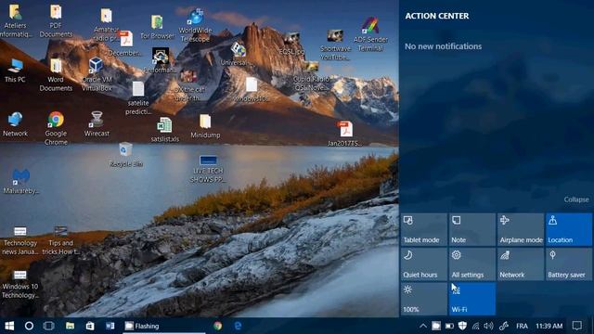Toggle Quiet hours tile

tap(424, 264)
